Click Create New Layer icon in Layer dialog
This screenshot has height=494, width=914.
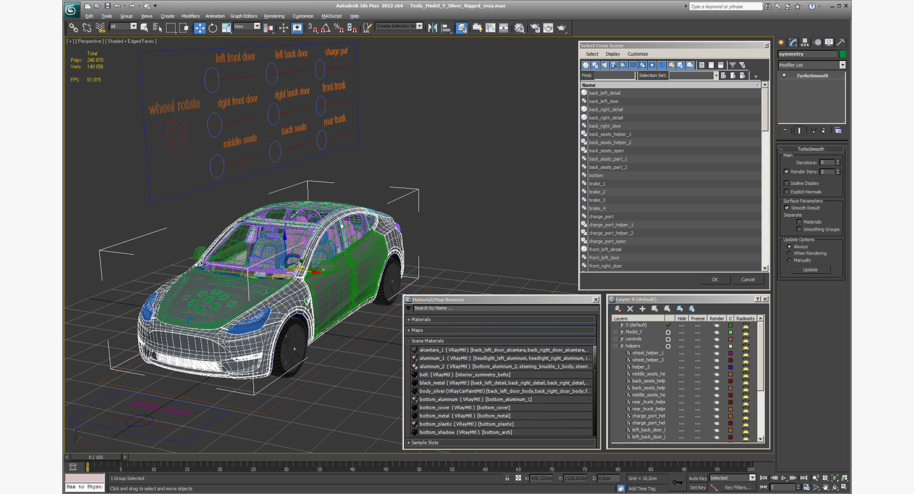tap(618, 308)
